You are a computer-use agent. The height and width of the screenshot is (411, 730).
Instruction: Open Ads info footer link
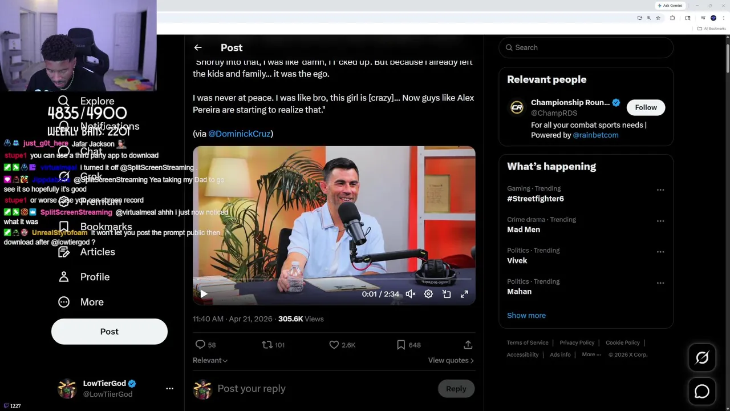560,354
